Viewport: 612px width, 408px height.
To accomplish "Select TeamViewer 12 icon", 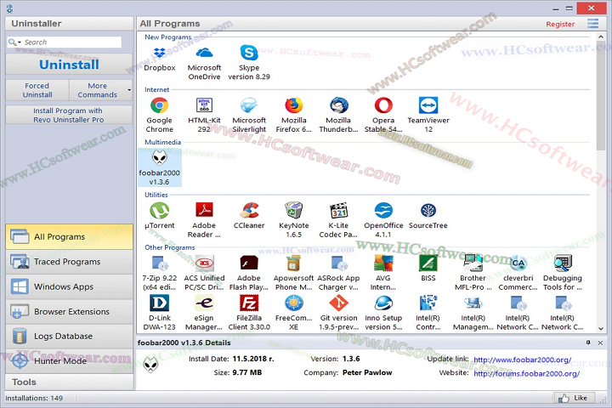I will [428, 105].
